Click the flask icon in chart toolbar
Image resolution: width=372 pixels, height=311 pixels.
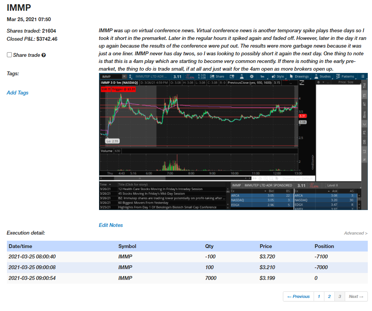click(x=241, y=76)
